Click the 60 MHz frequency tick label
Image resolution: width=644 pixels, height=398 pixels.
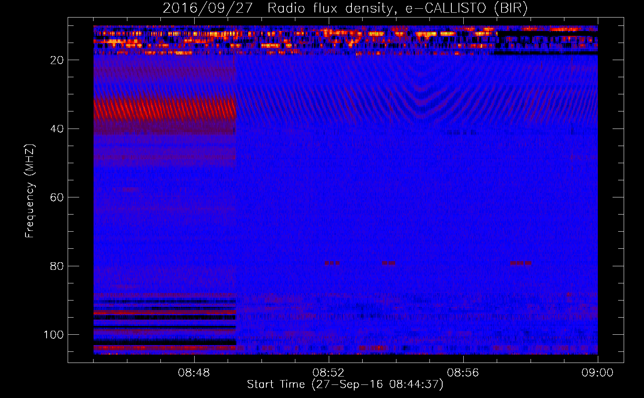point(57,198)
